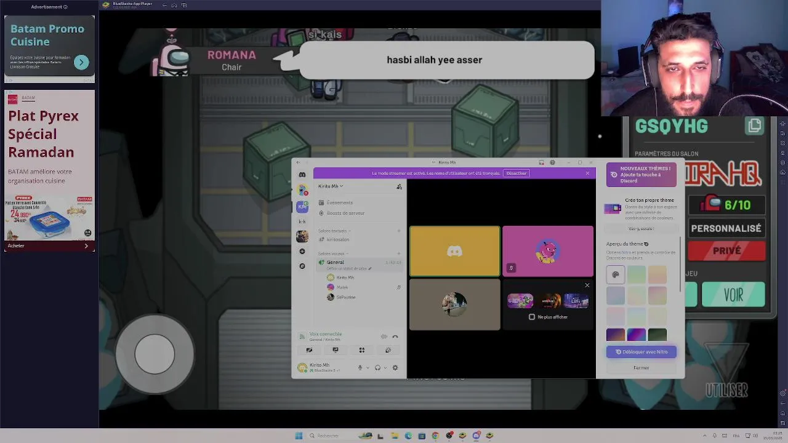Open the kiritosalon text channel
Viewport: 788px width, 443px height.
pos(338,239)
